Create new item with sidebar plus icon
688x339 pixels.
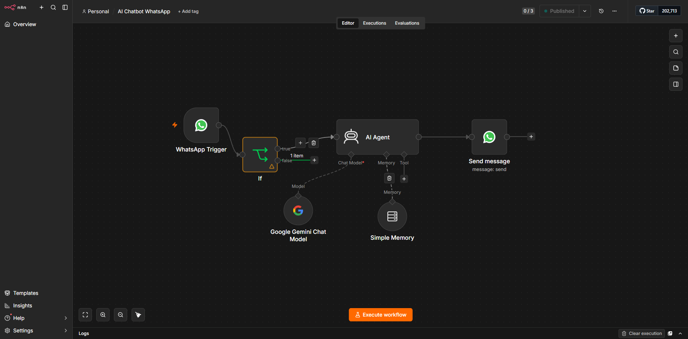[x=42, y=7]
